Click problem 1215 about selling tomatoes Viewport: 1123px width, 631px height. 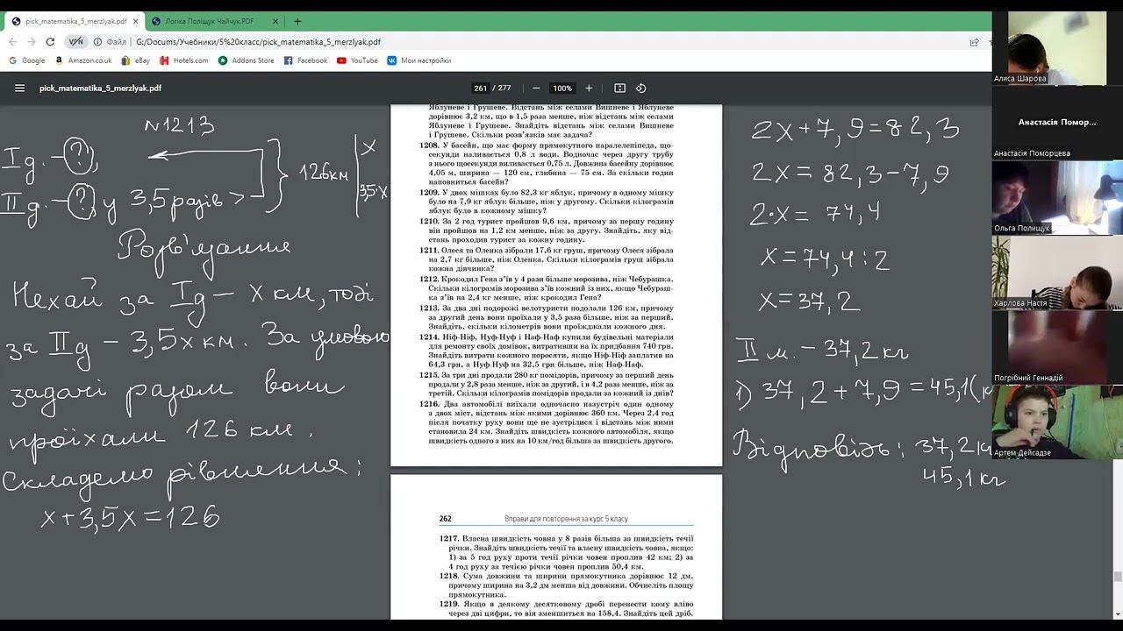click(547, 384)
